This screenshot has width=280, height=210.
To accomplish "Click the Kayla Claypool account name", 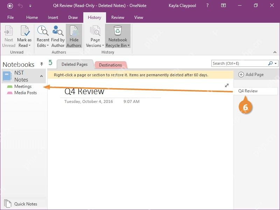I will (182, 6).
